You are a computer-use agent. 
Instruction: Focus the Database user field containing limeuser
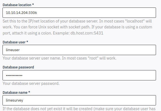click(79, 50)
